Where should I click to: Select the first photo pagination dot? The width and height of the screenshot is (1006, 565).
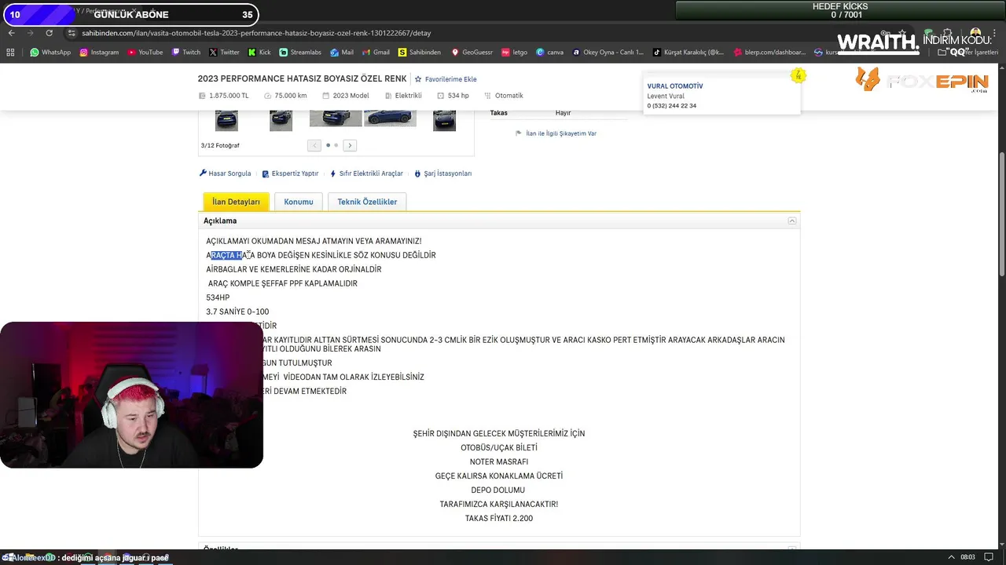click(328, 145)
